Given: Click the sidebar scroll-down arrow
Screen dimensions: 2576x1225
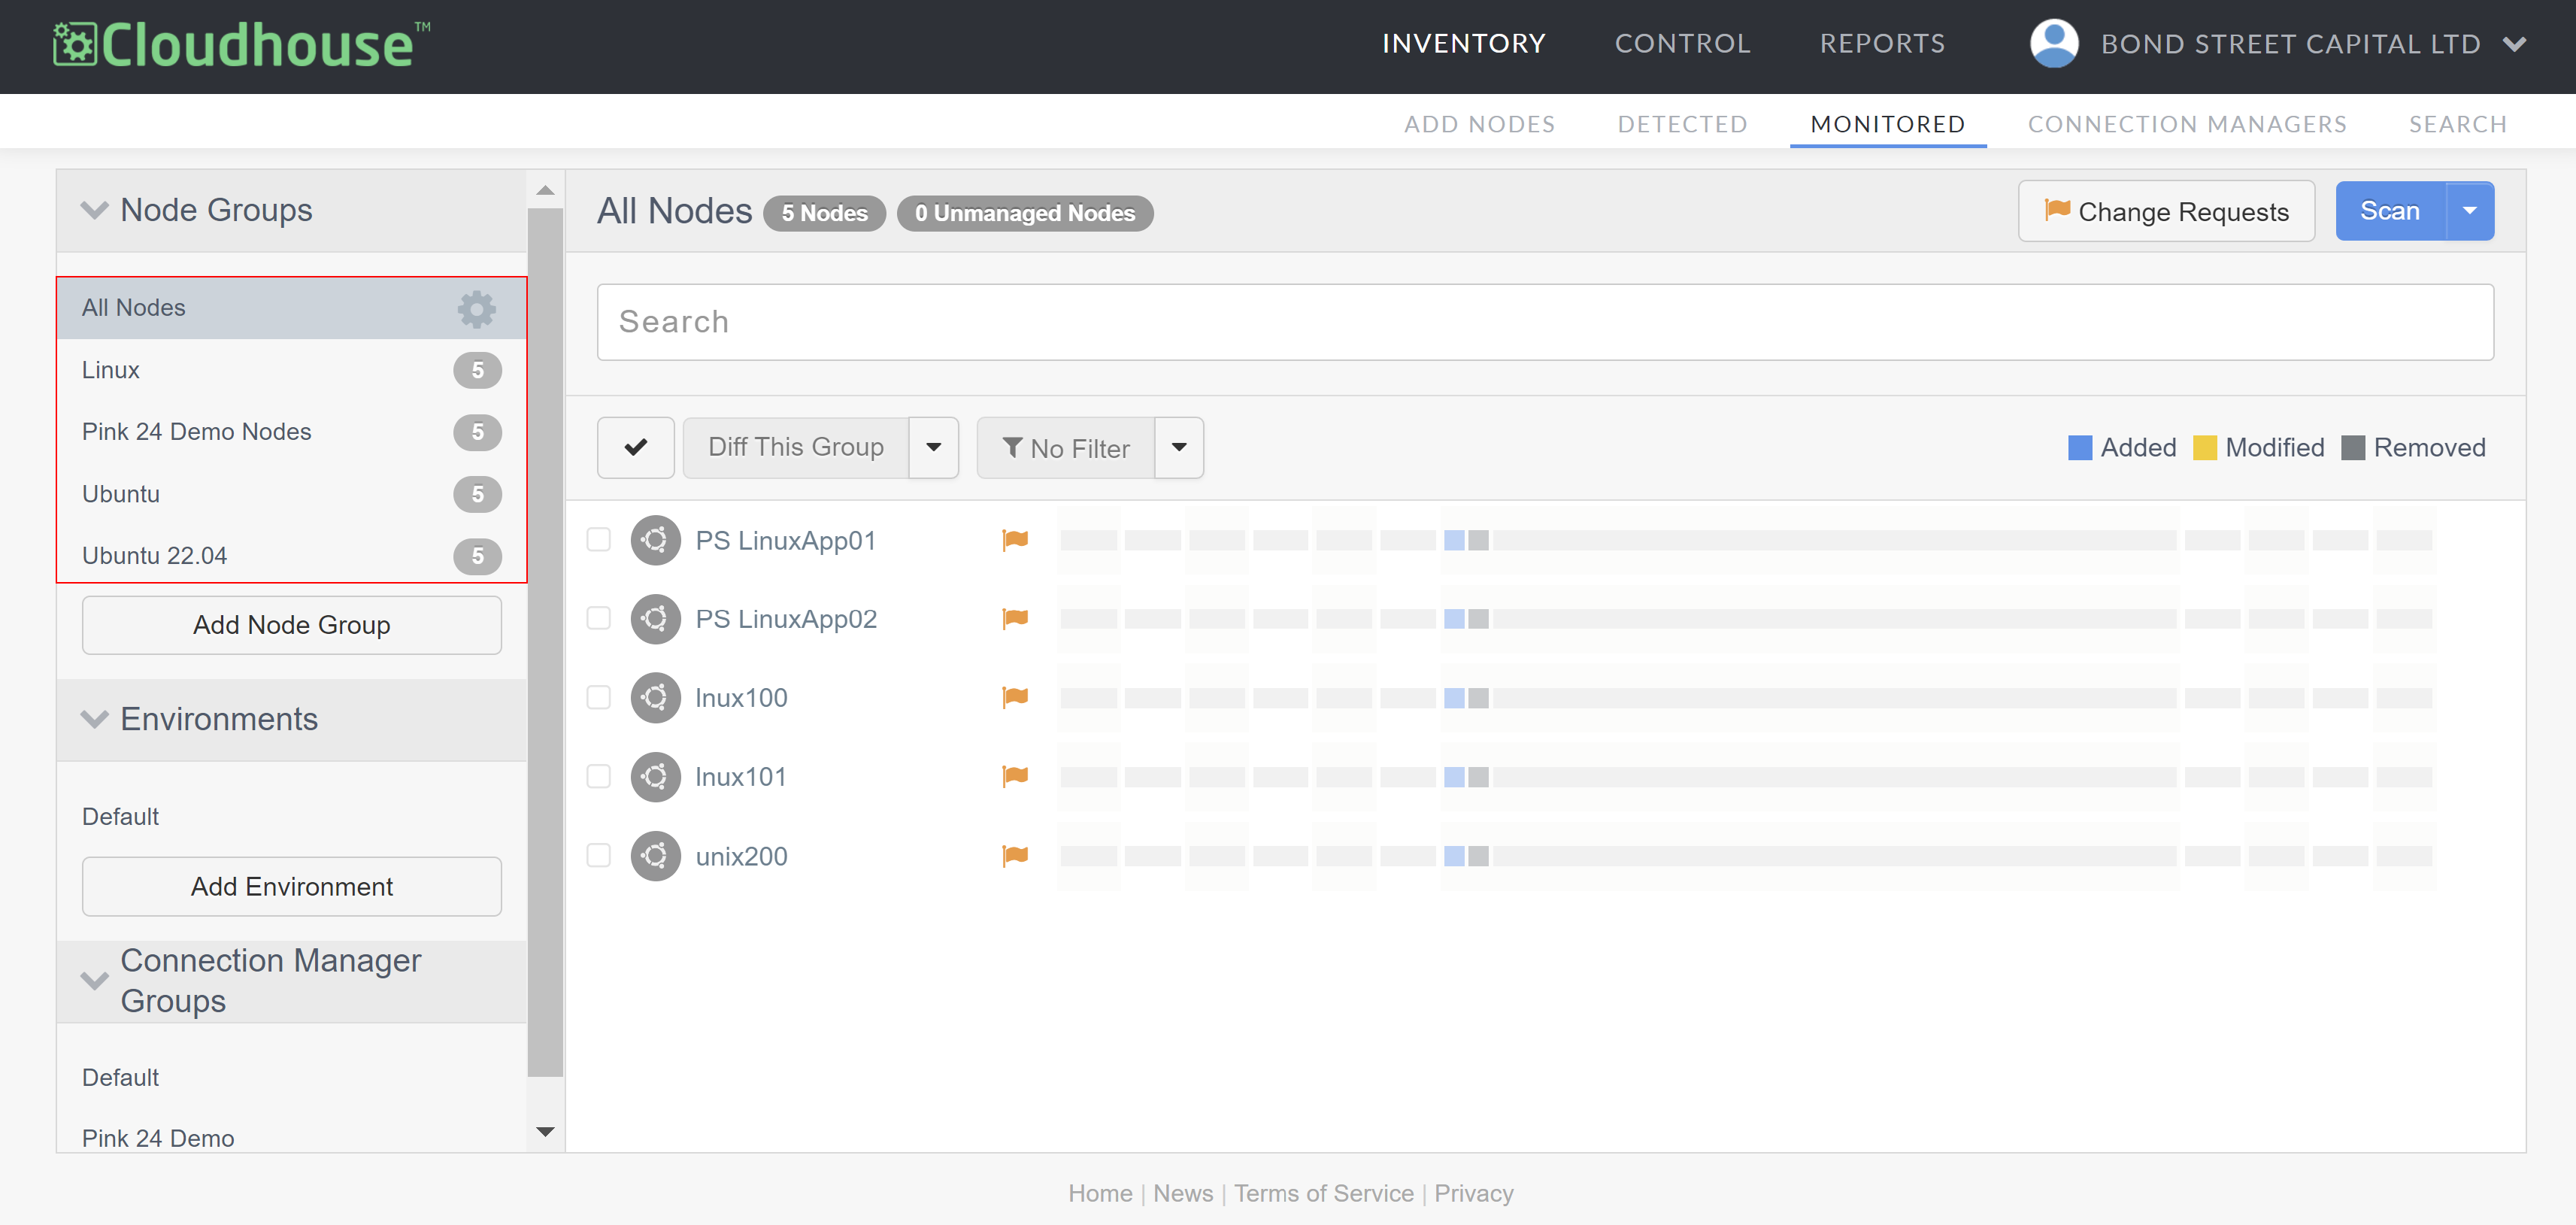Looking at the screenshot, I should (x=545, y=1132).
